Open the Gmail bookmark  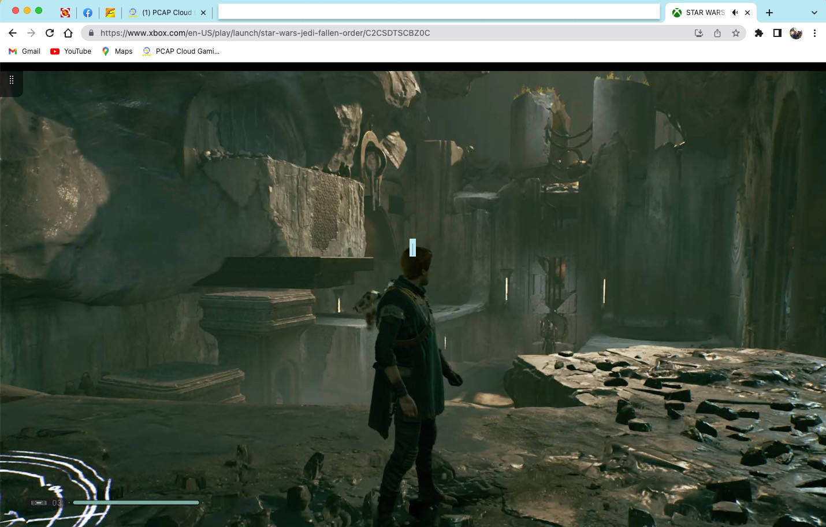coord(24,51)
